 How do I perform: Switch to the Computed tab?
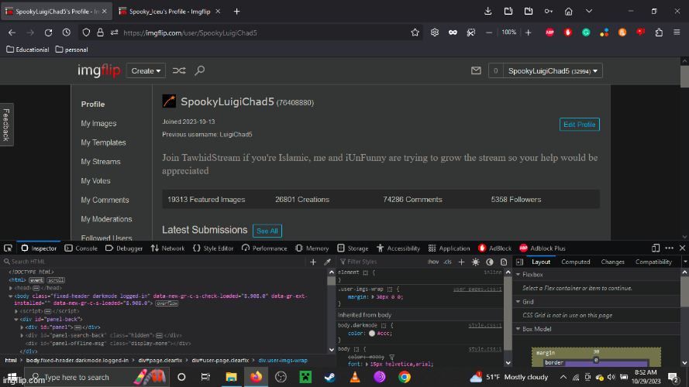pos(576,262)
